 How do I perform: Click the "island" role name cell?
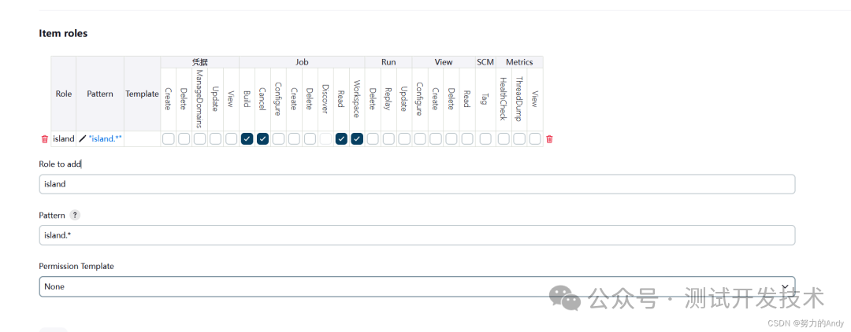(x=64, y=138)
